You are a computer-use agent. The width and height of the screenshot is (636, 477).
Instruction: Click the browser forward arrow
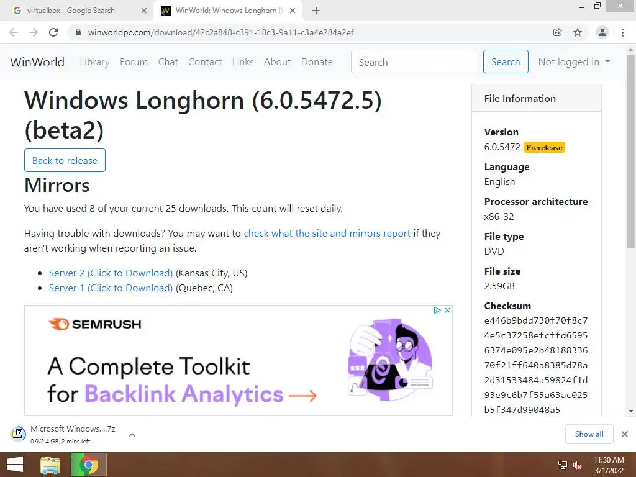pos(34,32)
